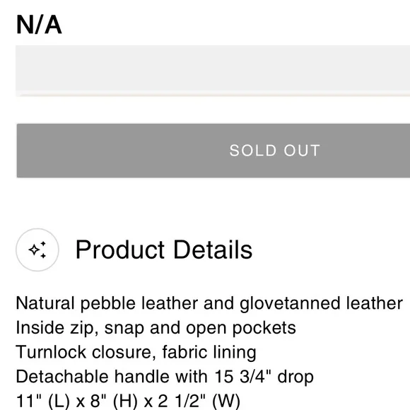
Task: Click the disabled SOLD OUT button
Action: [x=213, y=151]
